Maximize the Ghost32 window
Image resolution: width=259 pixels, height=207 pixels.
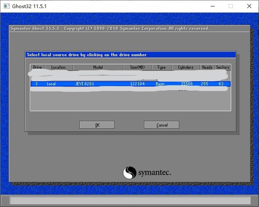pos(231,6)
